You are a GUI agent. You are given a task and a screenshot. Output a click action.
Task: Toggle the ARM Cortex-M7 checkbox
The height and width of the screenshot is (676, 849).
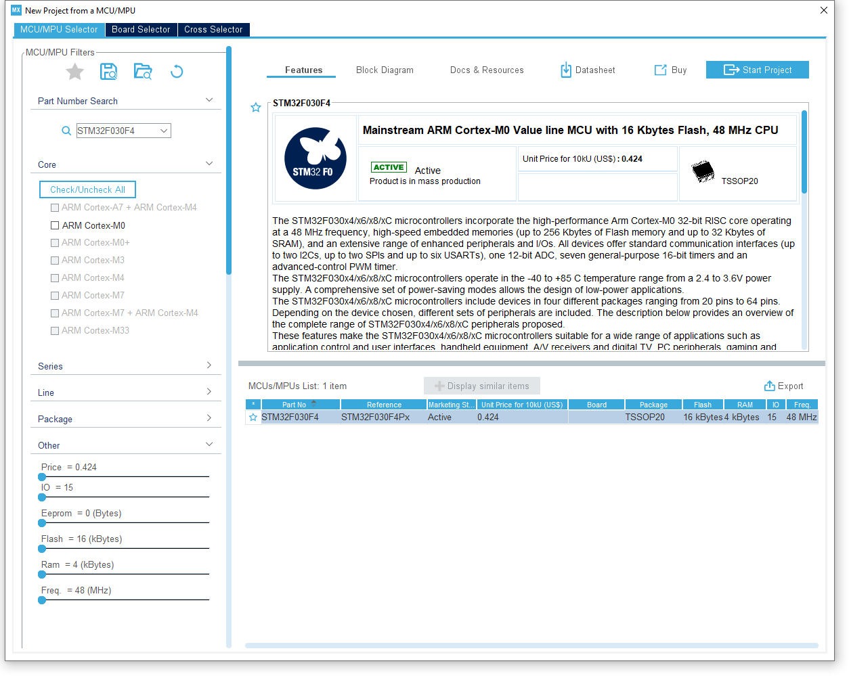[x=55, y=296]
